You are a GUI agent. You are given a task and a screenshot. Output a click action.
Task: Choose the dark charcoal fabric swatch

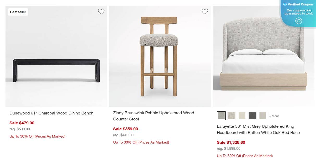pyautogui.click(x=252, y=116)
